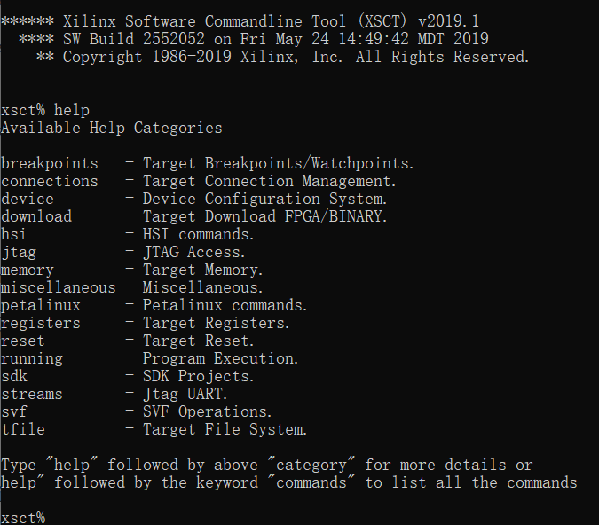The image size is (599, 525).
Task: Click 'Program Execution.' description text
Action: (221, 359)
